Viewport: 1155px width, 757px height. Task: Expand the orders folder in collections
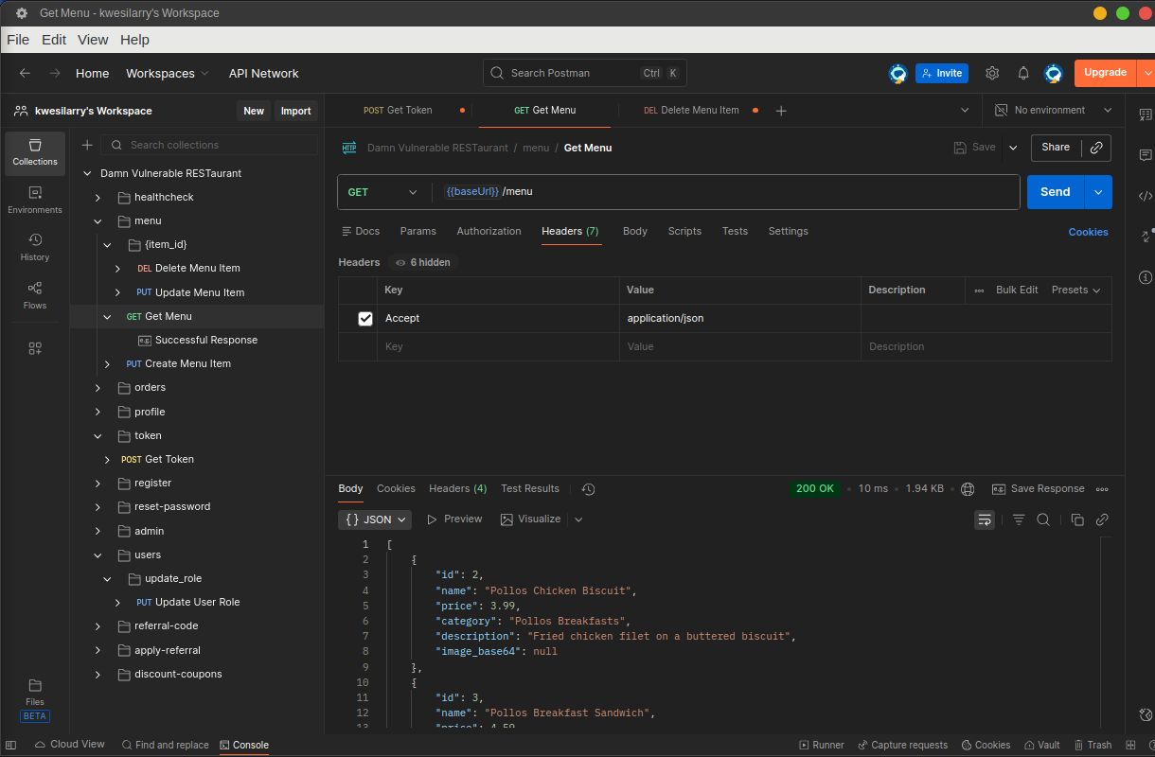click(98, 388)
